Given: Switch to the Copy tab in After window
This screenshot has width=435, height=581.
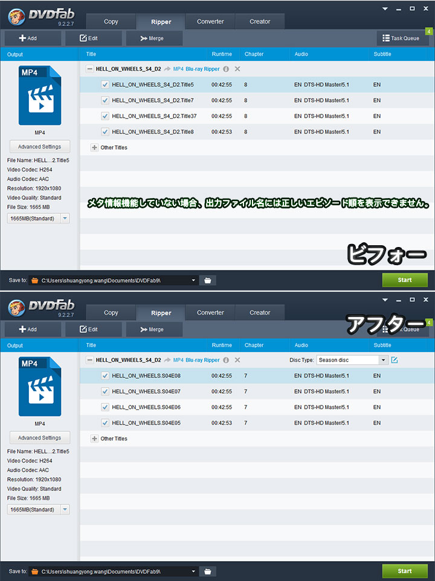Looking at the screenshot, I should [111, 313].
